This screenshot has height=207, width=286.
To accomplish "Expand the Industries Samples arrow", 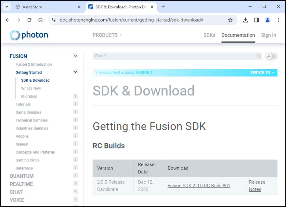I will [x=75, y=128].
